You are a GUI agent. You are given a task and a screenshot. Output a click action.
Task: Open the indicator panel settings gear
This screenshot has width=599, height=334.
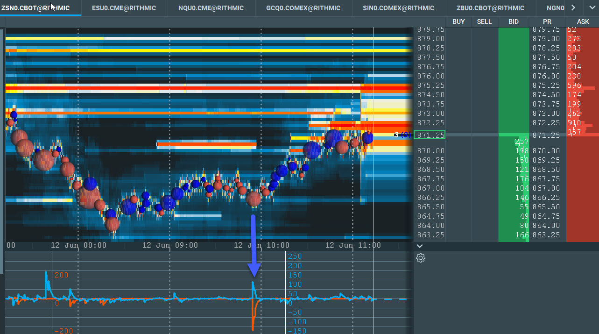pyautogui.click(x=420, y=258)
